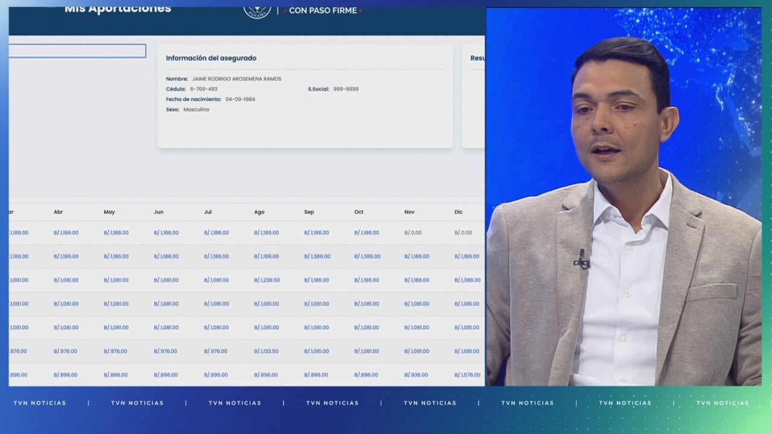This screenshot has height=434, width=772.
Task: Click the B/.976.00 amount under May
Action: pos(115,351)
